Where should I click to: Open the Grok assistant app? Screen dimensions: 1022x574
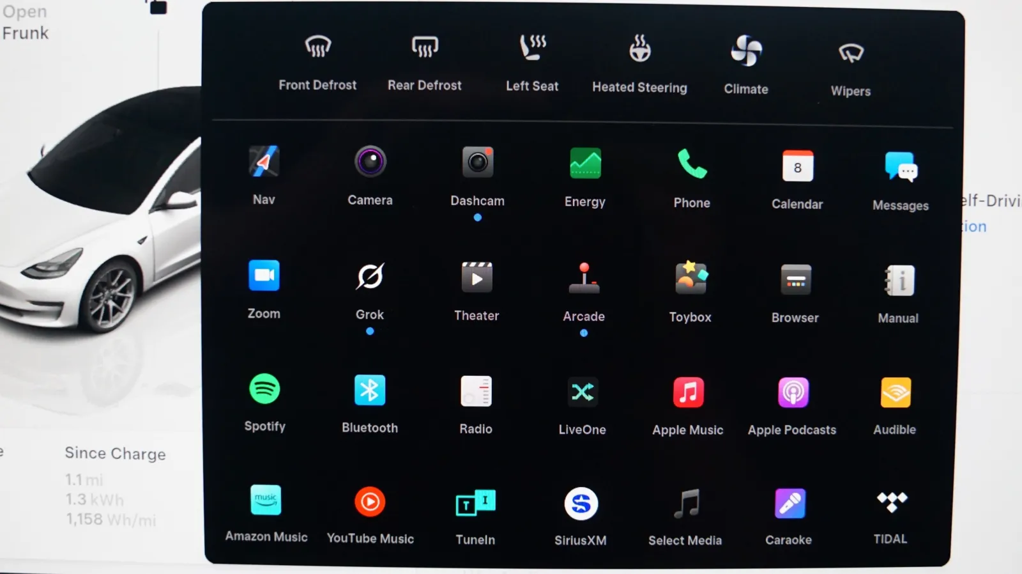370,277
